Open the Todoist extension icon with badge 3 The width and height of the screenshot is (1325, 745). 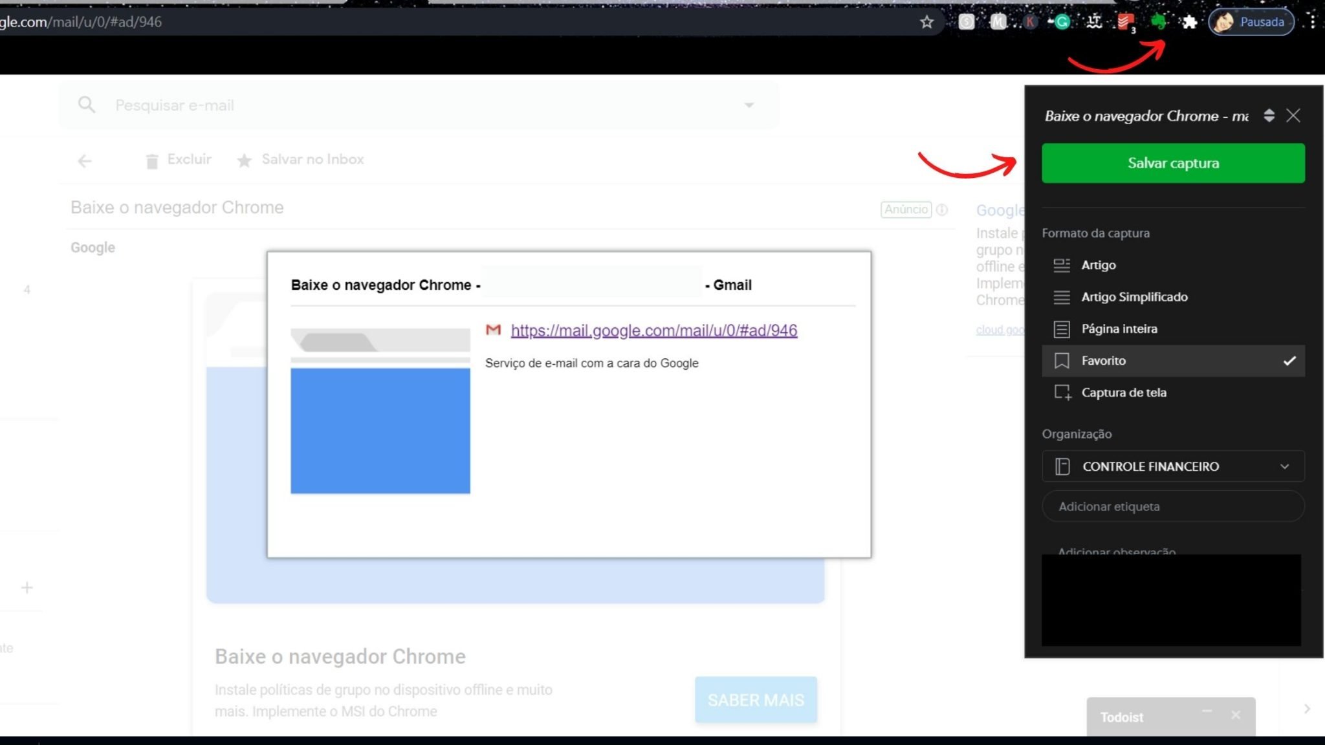click(1126, 23)
